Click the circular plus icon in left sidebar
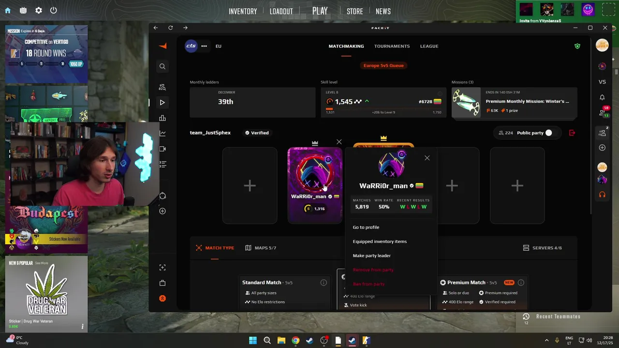 (x=162, y=211)
